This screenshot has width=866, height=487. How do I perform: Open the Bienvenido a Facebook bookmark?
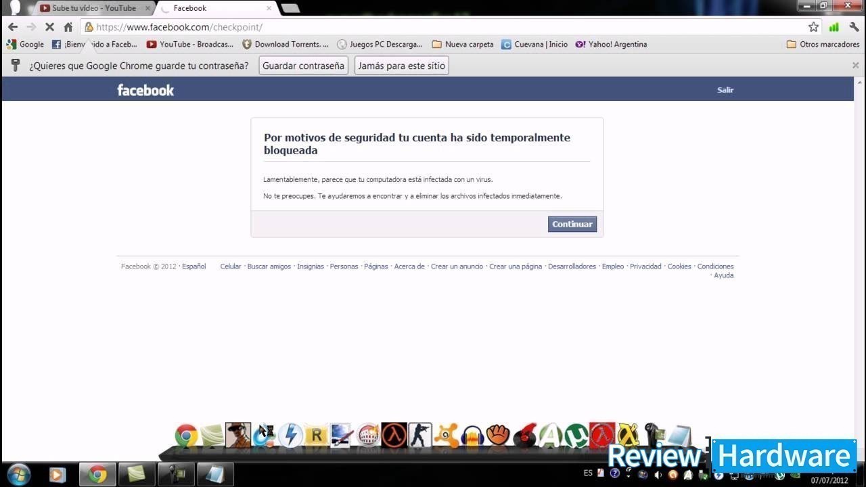95,44
